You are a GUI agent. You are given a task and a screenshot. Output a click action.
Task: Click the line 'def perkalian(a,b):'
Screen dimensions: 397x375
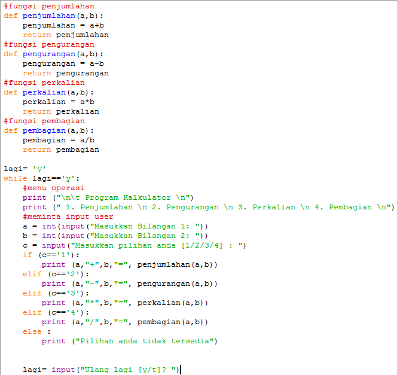tap(48, 93)
